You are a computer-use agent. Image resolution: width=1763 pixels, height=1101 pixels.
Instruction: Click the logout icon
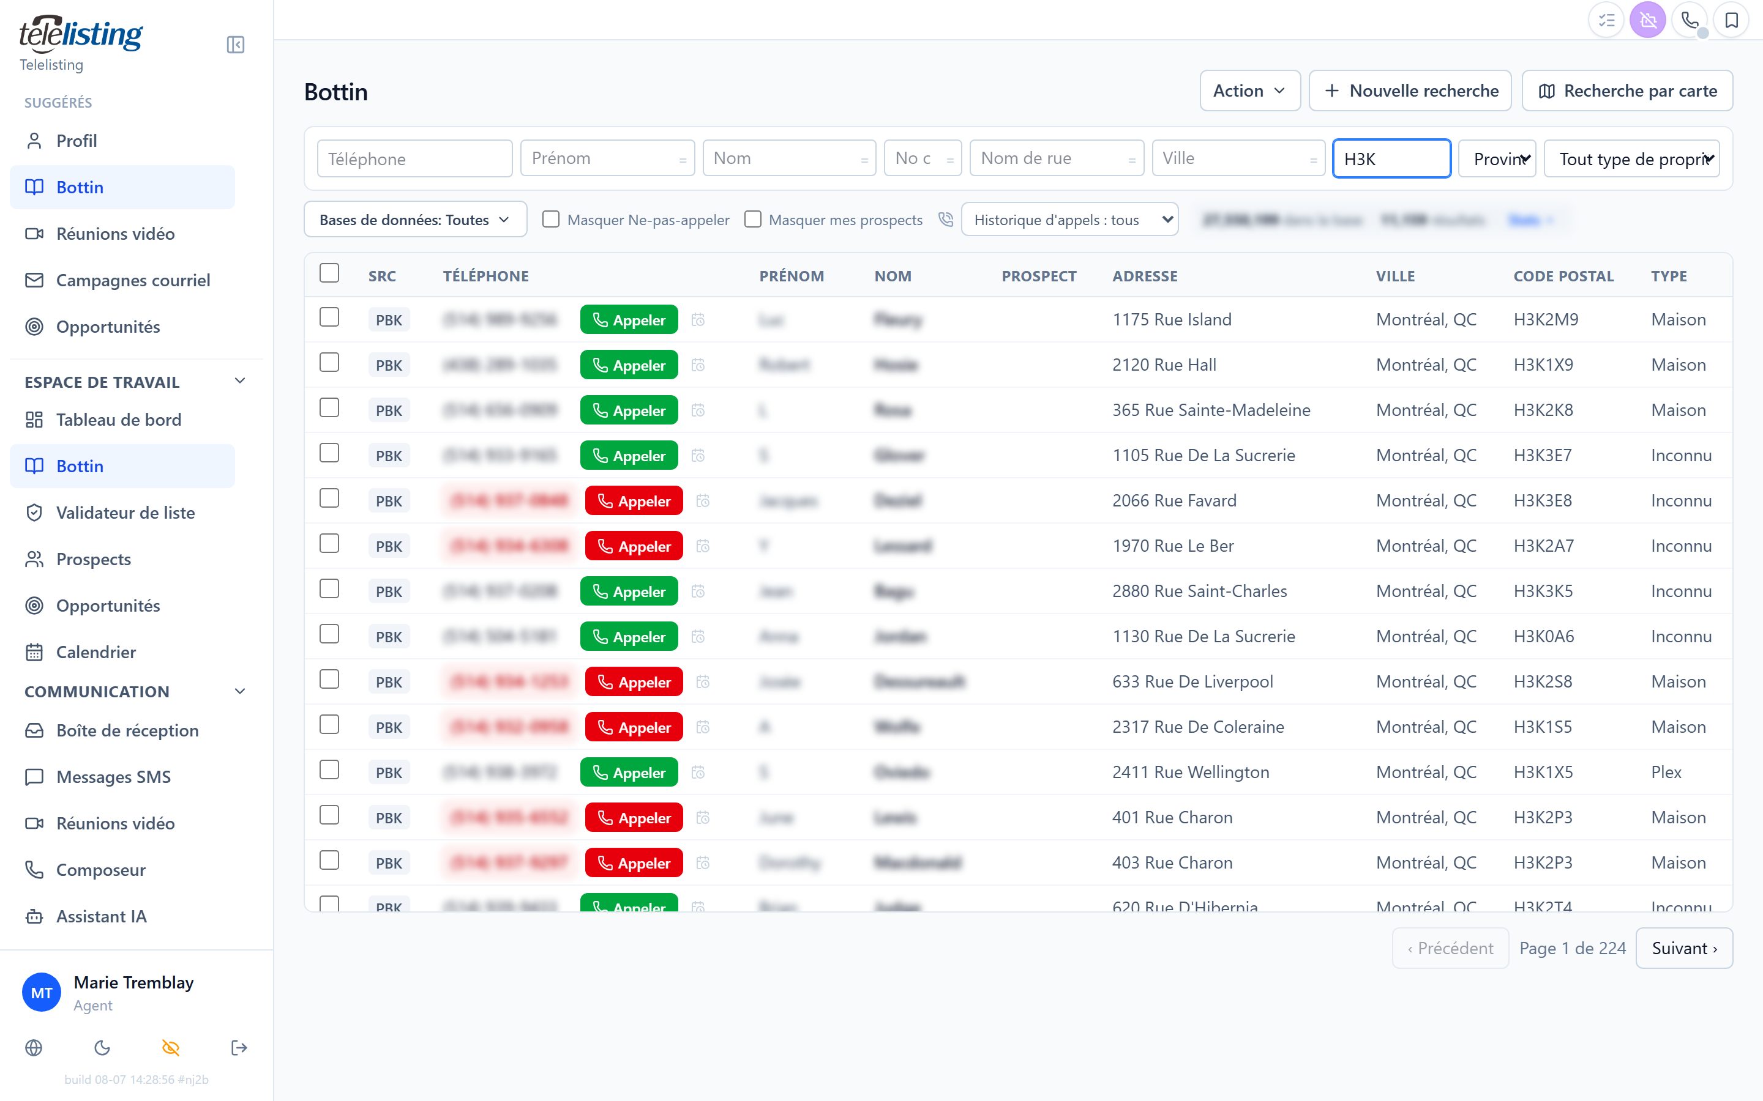point(239,1047)
